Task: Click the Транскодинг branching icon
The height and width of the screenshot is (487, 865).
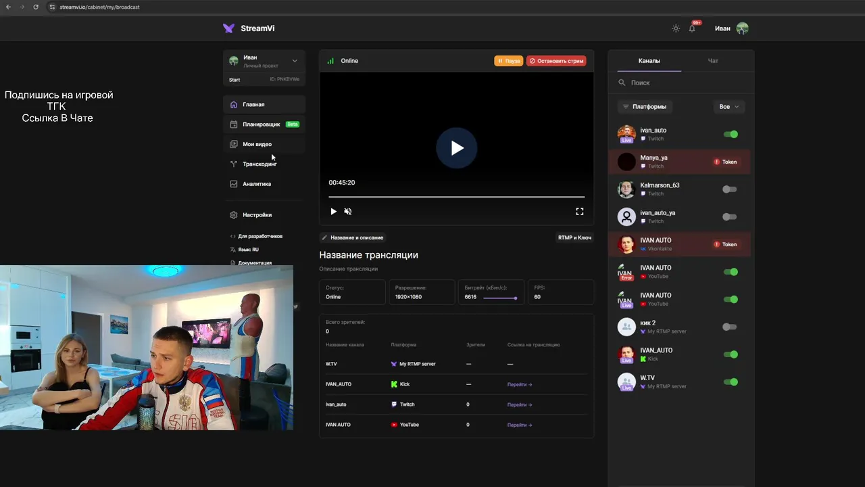Action: tap(234, 164)
